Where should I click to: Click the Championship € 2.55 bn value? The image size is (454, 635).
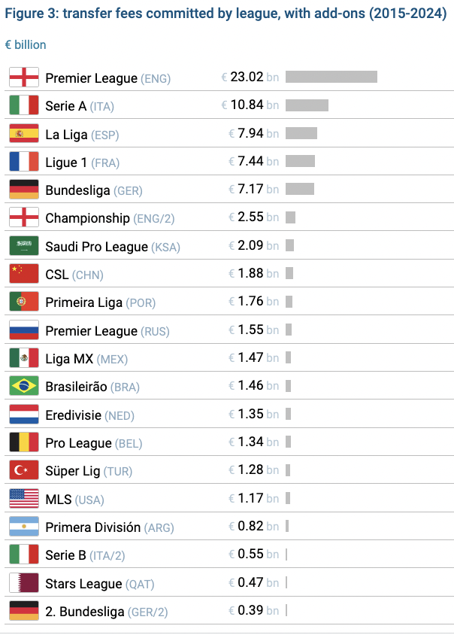point(253,217)
